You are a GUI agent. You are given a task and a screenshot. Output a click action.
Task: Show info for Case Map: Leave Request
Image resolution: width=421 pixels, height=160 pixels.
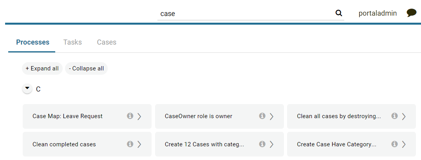click(130, 116)
